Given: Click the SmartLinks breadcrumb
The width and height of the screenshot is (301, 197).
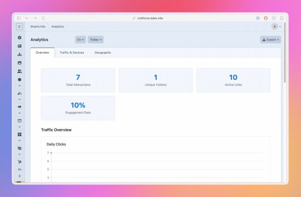Looking at the screenshot, I should (38, 26).
